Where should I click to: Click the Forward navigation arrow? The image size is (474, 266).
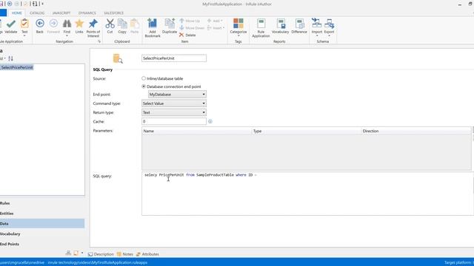[x=53, y=24]
